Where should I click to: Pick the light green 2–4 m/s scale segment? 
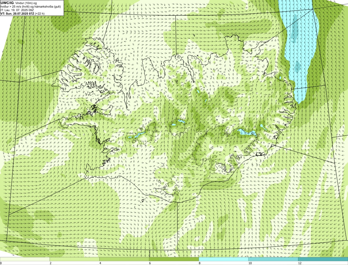tap(75, 259)
